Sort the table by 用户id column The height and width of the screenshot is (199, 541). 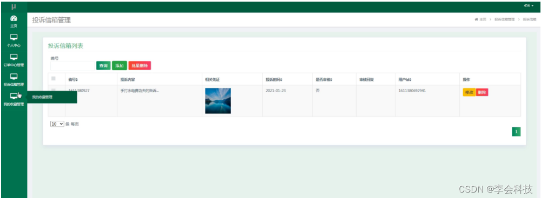pos(405,79)
